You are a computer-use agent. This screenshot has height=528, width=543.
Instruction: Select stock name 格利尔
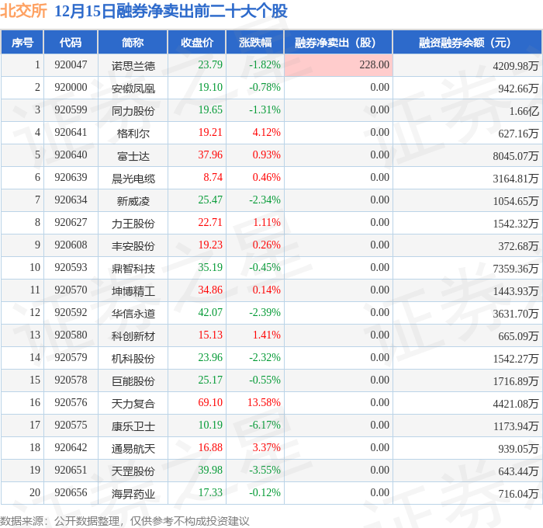(133, 133)
